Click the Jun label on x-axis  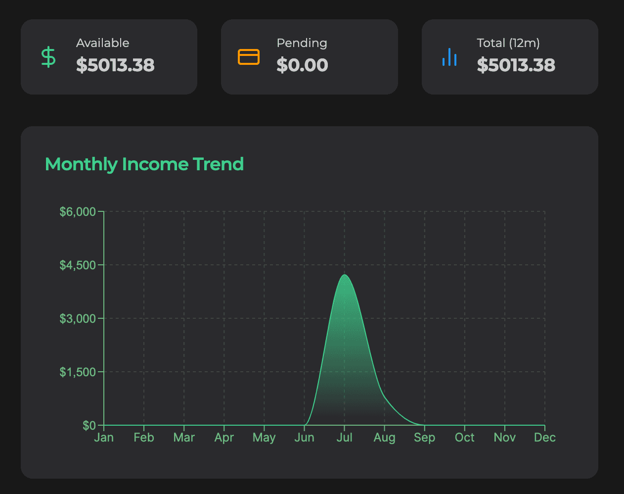coord(304,438)
